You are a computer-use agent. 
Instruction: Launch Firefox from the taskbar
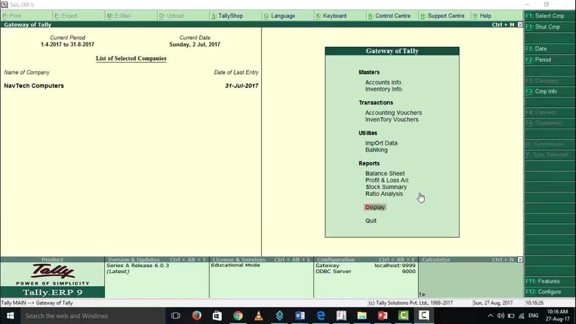tap(197, 316)
